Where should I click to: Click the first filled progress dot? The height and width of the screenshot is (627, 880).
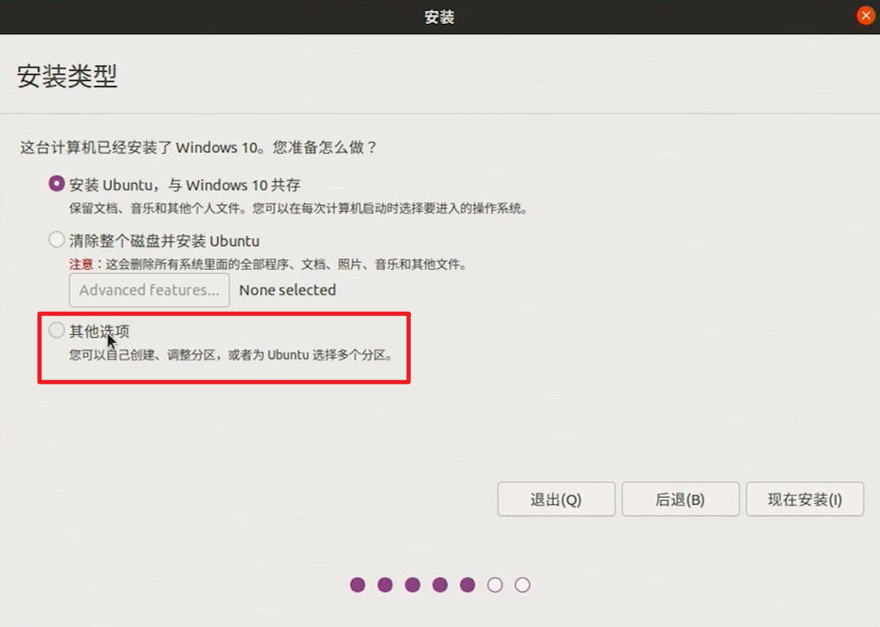[357, 585]
